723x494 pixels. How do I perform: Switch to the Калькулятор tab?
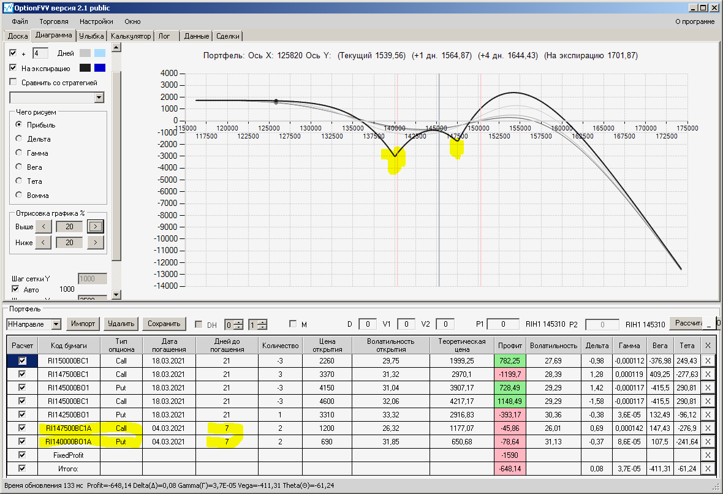[131, 36]
